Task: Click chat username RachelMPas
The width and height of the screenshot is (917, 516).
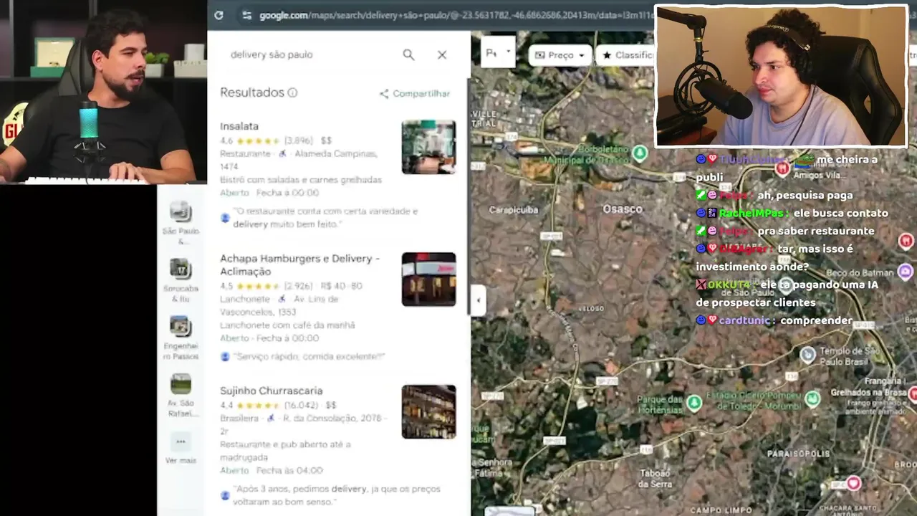Action: 753,213
